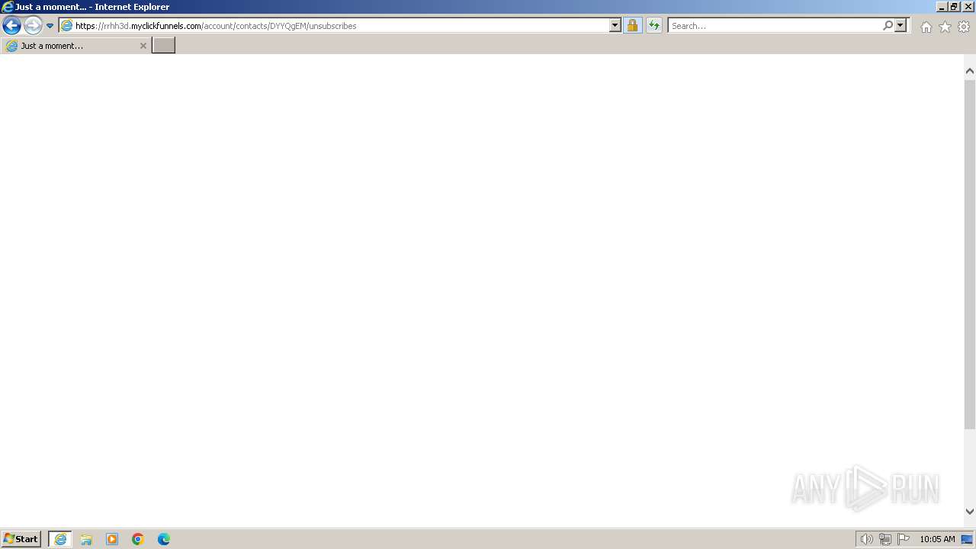Viewport: 976px width, 549px height.
Task: Click the scrollbar up arrow
Action: 970,71
